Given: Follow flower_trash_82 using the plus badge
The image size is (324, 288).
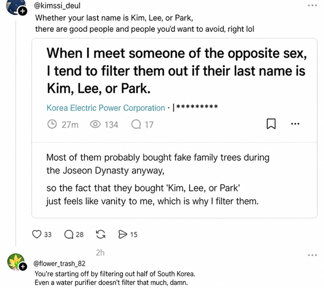Looking at the screenshot, I should (x=23, y=267).
